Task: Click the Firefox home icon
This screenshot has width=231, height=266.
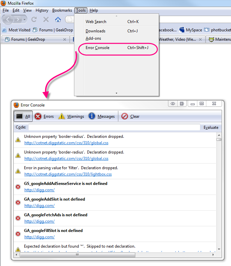Action: [58, 19]
